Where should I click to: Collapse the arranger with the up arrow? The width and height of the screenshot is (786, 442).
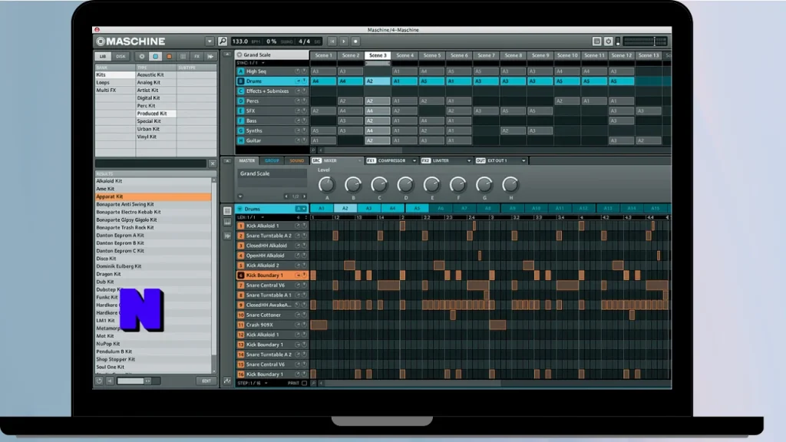(x=227, y=54)
